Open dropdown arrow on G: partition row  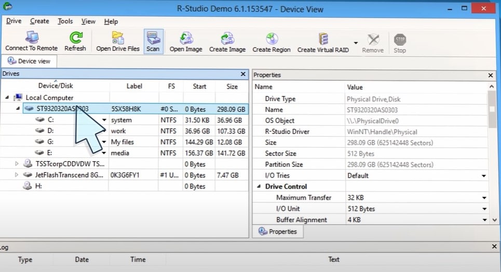point(104,142)
